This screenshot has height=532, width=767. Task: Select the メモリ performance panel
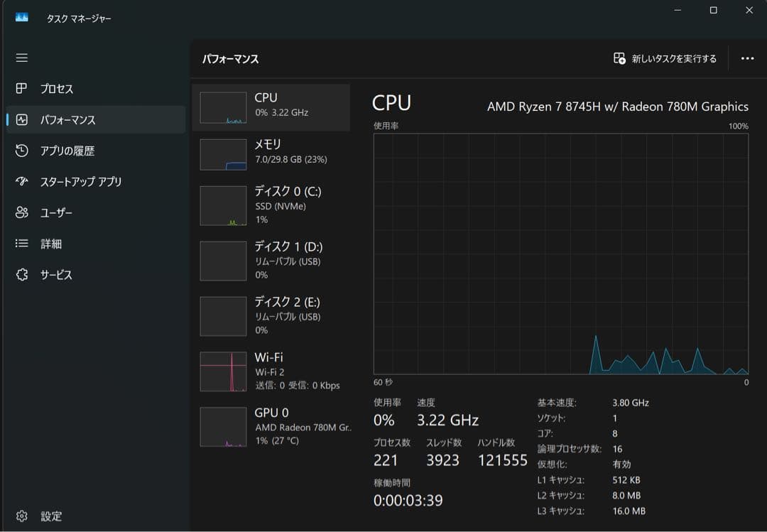point(273,153)
